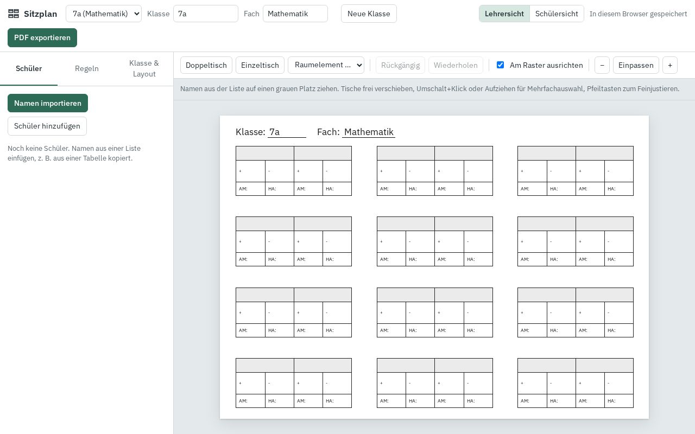Open the Raumelement dropdown
Viewport: 695px width, 434px height.
click(326, 65)
